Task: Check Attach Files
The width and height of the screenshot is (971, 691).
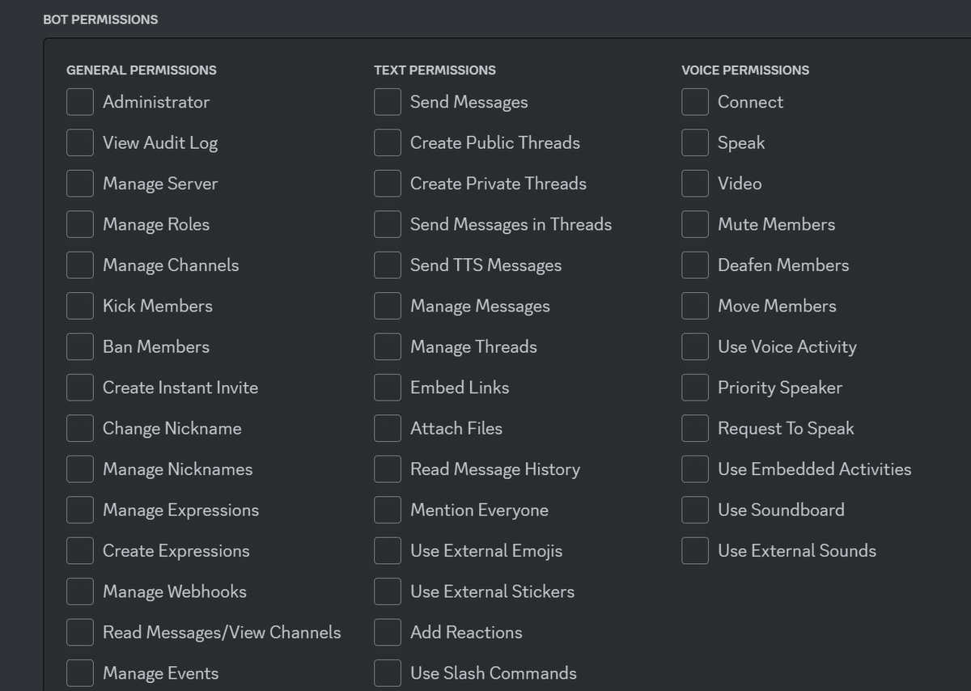Action: click(387, 428)
